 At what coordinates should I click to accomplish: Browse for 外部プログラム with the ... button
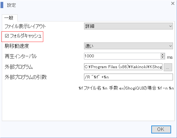168,67
